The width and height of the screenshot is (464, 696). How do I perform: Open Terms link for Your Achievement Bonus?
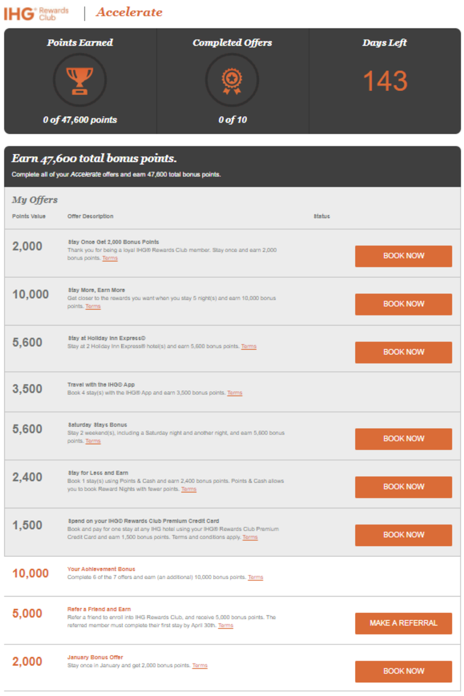point(256,577)
